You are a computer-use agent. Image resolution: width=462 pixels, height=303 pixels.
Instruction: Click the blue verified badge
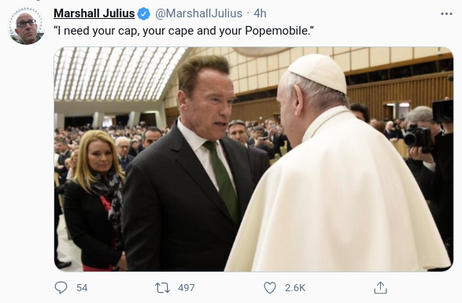(144, 14)
